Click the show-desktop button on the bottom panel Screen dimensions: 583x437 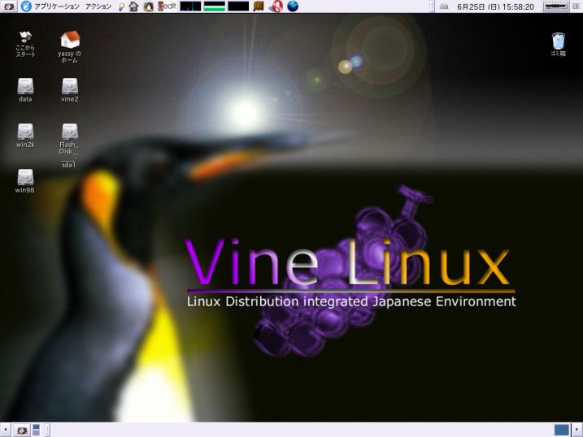[x=22, y=431]
